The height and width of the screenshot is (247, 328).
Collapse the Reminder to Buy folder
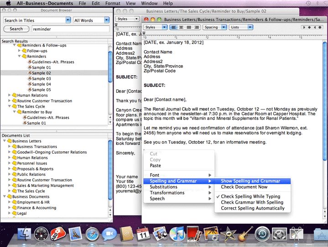15,112
